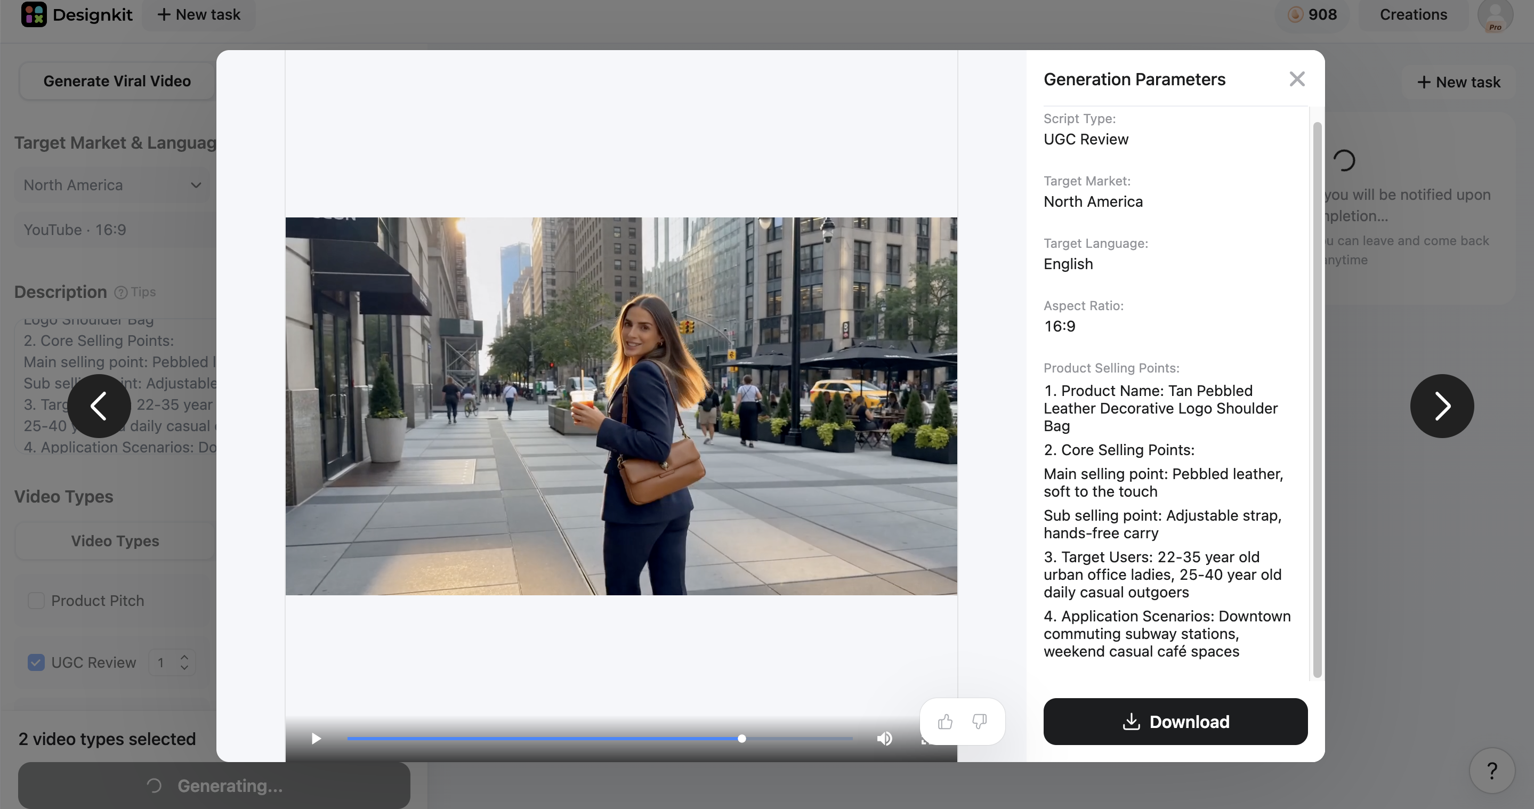The image size is (1534, 809).
Task: Open the help question mark button
Action: pyautogui.click(x=1492, y=770)
